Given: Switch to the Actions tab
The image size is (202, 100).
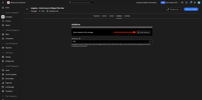Looking at the screenshot, I should pyautogui.click(x=104, y=16).
